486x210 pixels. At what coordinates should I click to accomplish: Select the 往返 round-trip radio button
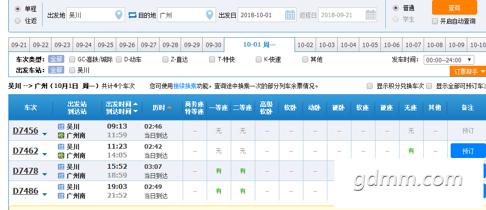click(x=18, y=21)
